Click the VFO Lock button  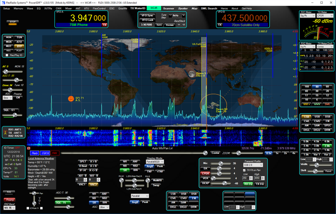(x=147, y=20)
